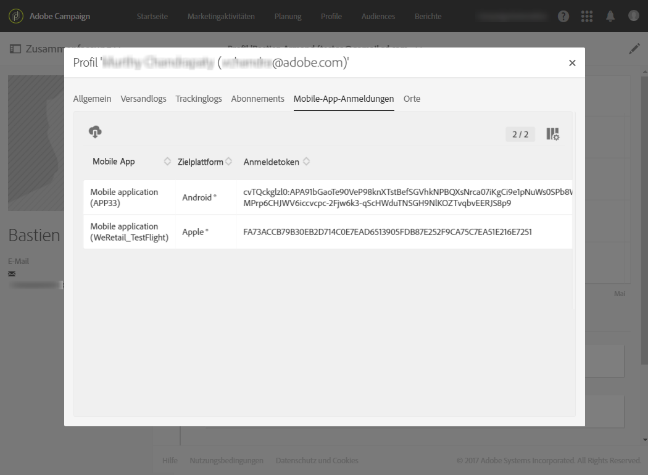Select the Mobile-App-Anmeldungen tab

pyautogui.click(x=344, y=99)
